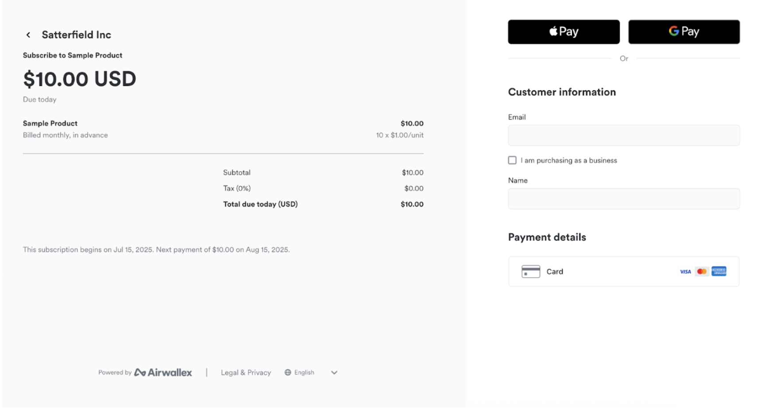
Task: Click the Satterfield Inc merchant name
Action: 76,35
